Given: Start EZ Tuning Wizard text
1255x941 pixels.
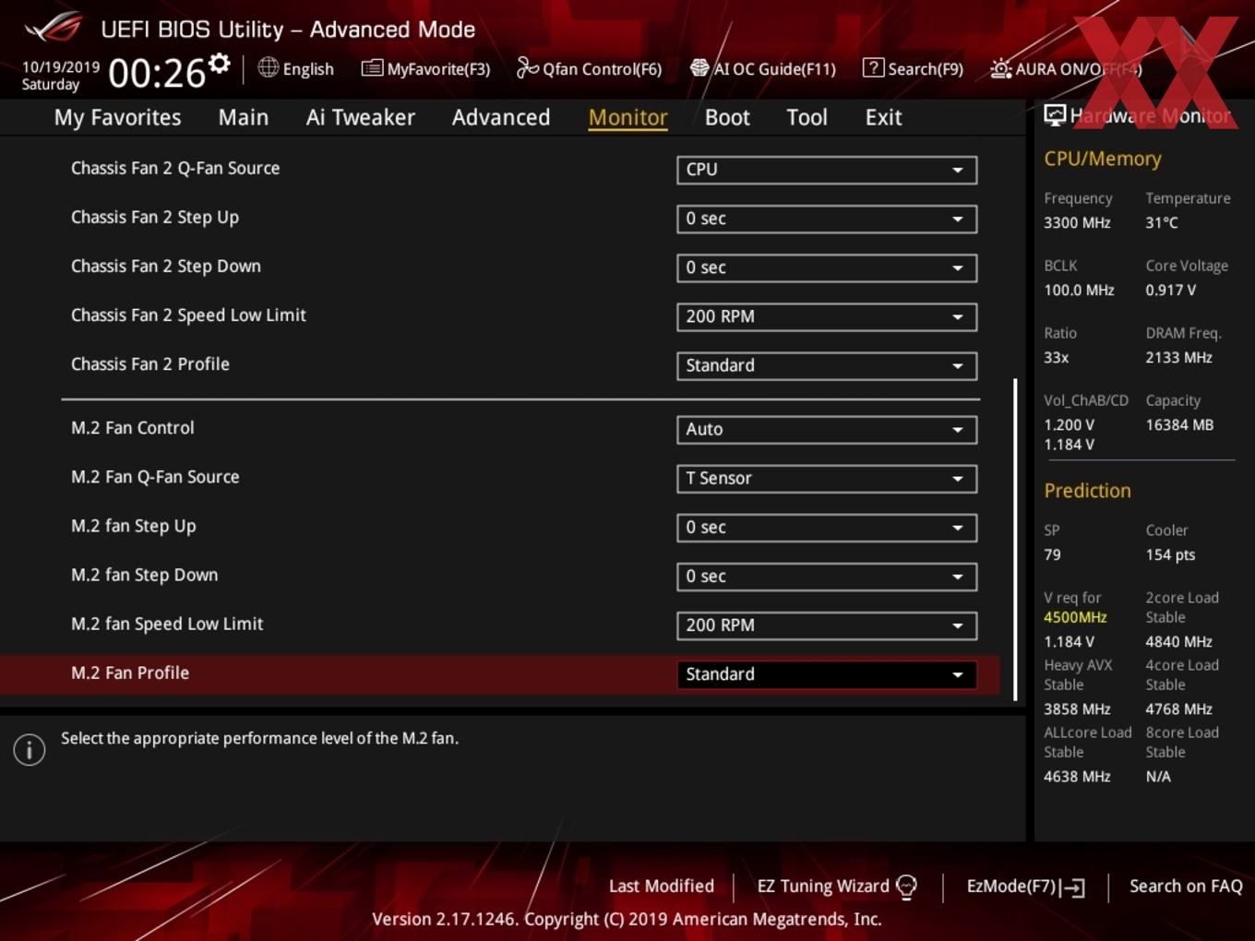Looking at the screenshot, I should 823,887.
